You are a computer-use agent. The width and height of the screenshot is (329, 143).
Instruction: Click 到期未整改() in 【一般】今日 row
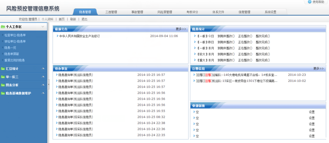(x=226, y=36)
